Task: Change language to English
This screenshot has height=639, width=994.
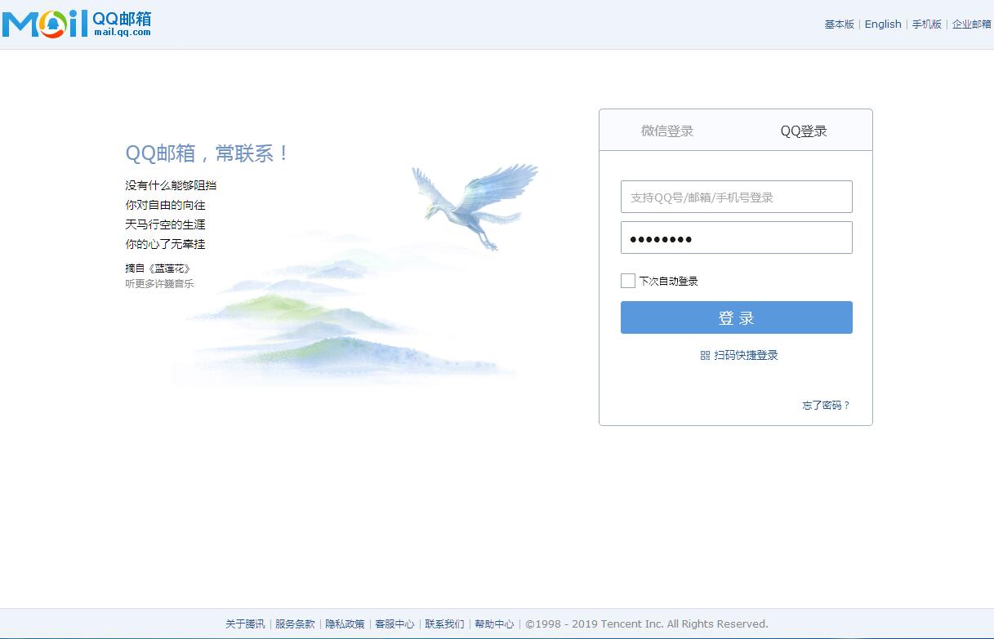Action: click(883, 24)
